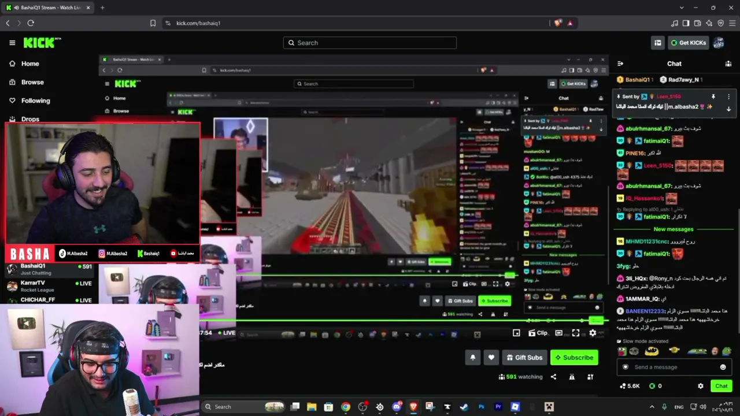
Task: Open Brave Wallet
Action: 698,23
